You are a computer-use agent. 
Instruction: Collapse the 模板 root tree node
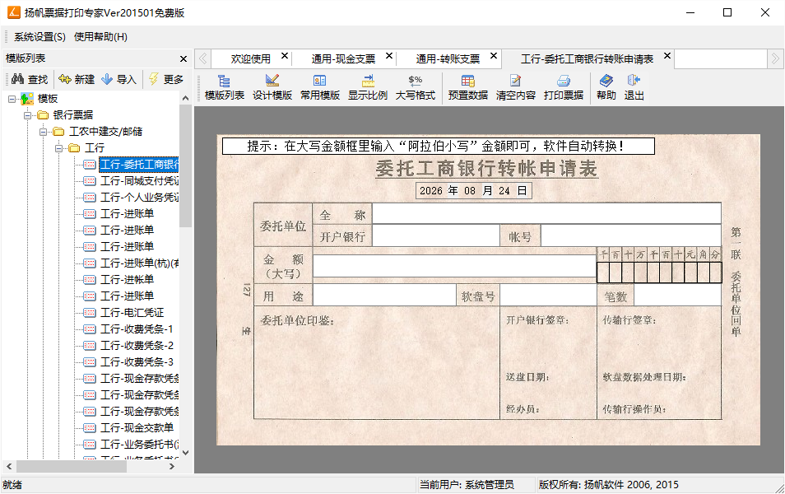pos(12,99)
